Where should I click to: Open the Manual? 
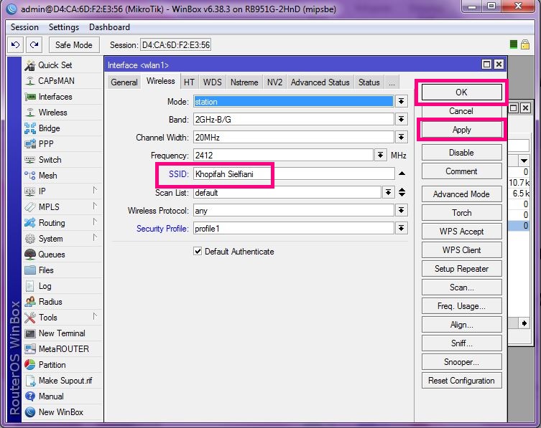pos(62,396)
